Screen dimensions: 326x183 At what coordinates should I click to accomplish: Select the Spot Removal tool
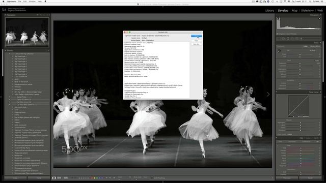pos(283,39)
